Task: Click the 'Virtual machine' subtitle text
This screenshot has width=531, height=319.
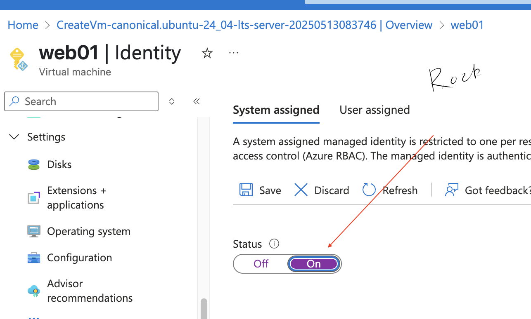Action: (x=75, y=72)
